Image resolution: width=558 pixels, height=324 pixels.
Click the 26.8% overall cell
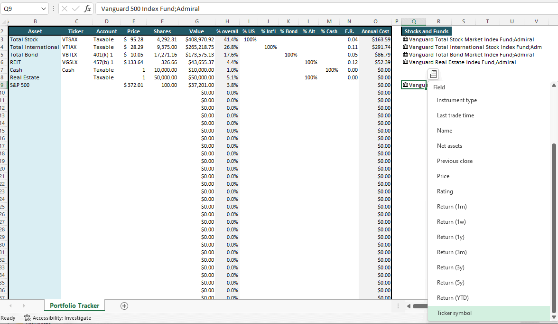(x=227, y=47)
